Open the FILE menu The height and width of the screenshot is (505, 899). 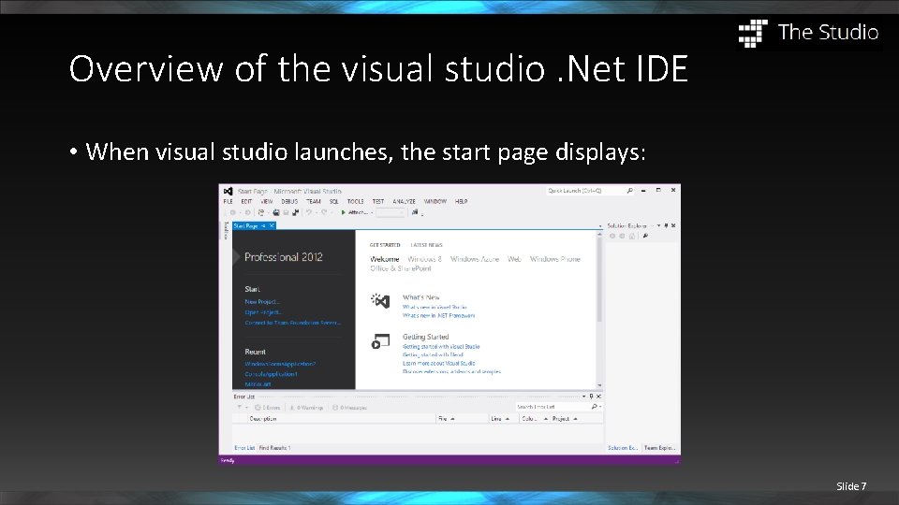coord(228,202)
